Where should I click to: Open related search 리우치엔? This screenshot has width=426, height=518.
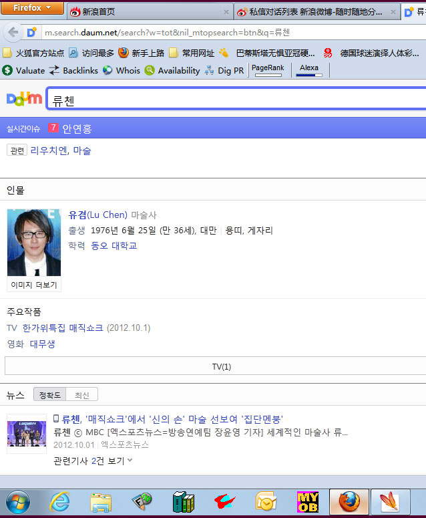(49, 150)
